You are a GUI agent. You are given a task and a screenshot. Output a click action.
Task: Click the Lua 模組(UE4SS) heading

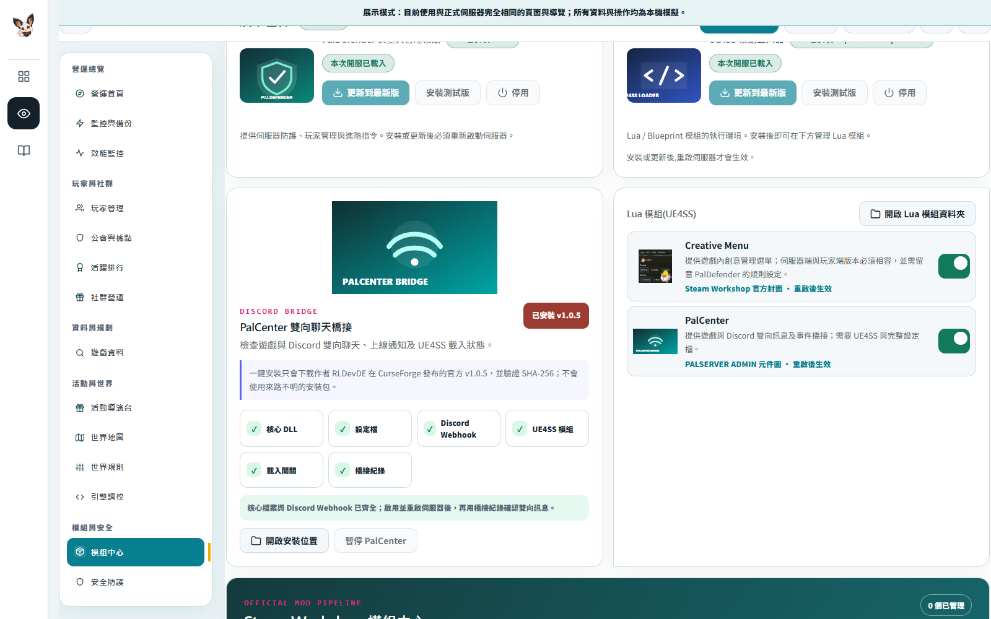(x=661, y=214)
